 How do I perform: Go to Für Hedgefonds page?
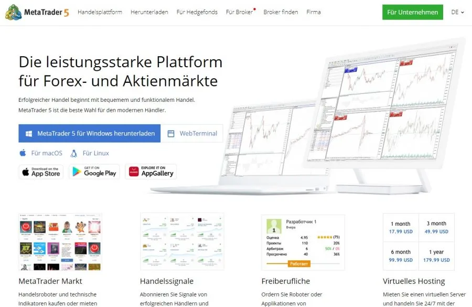pyautogui.click(x=197, y=12)
